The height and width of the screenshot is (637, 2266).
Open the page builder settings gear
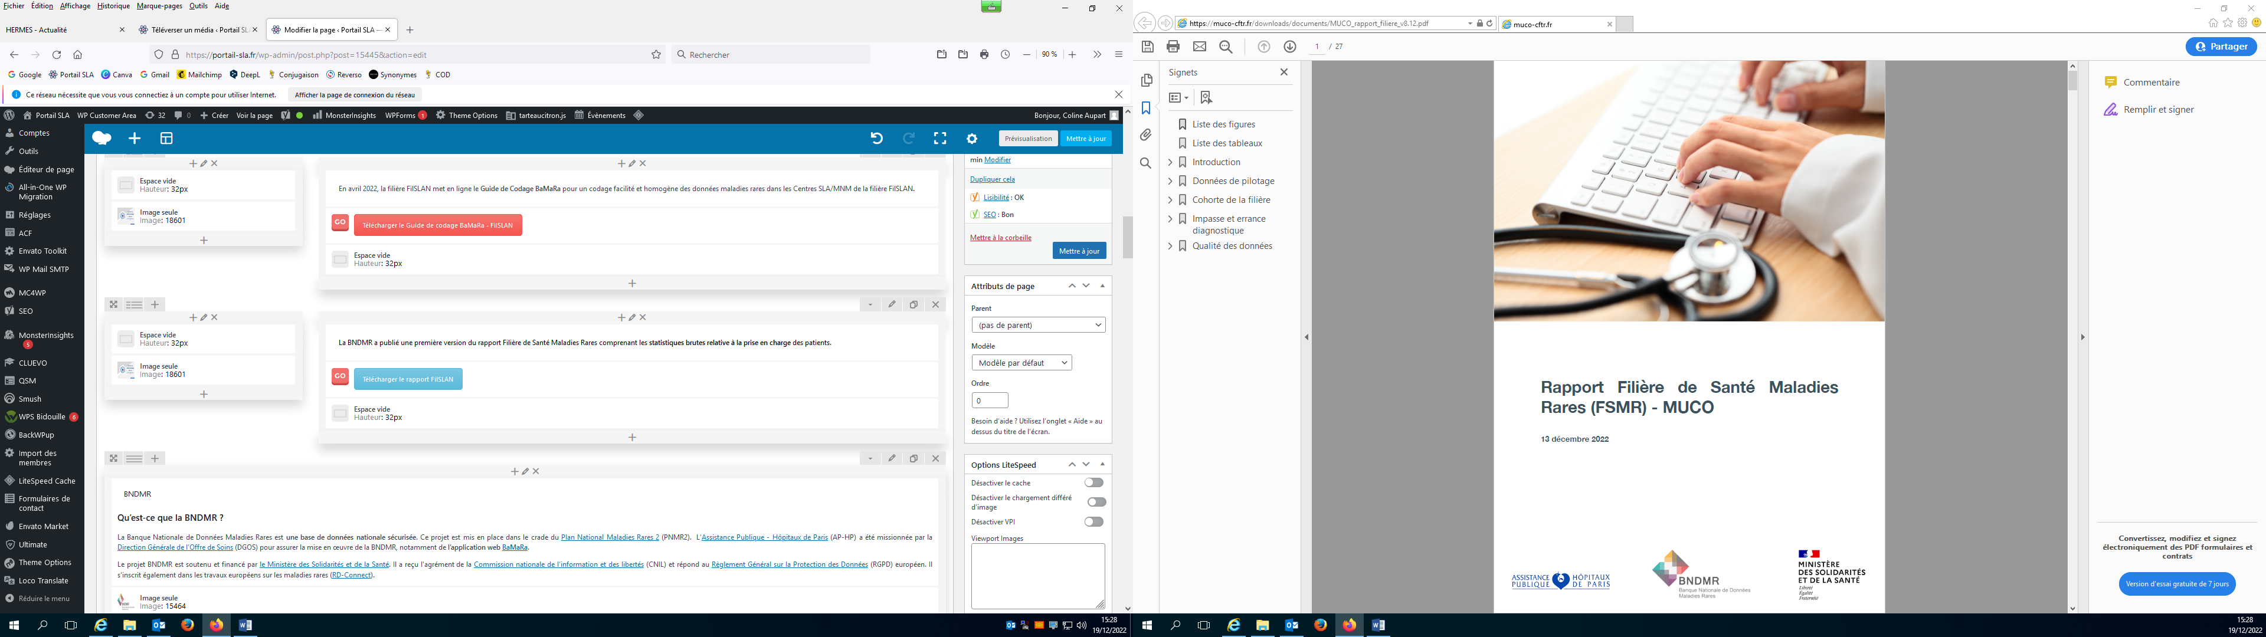(971, 138)
